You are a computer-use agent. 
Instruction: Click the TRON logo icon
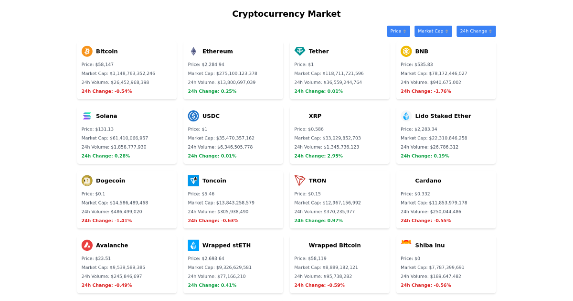pos(299,181)
